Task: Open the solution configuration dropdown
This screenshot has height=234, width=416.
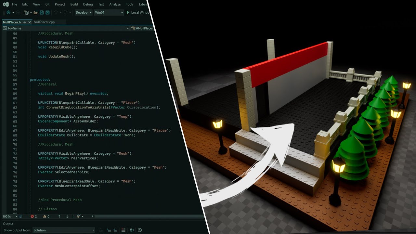Action: (83, 12)
